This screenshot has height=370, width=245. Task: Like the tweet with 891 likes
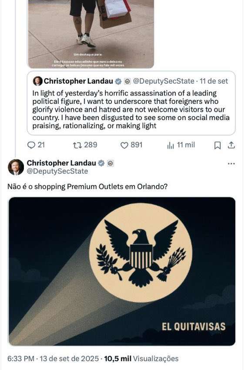124,145
